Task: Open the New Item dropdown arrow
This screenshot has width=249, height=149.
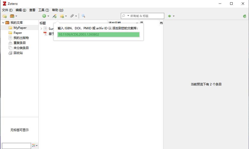Action: pyautogui.click(x=48, y=16)
